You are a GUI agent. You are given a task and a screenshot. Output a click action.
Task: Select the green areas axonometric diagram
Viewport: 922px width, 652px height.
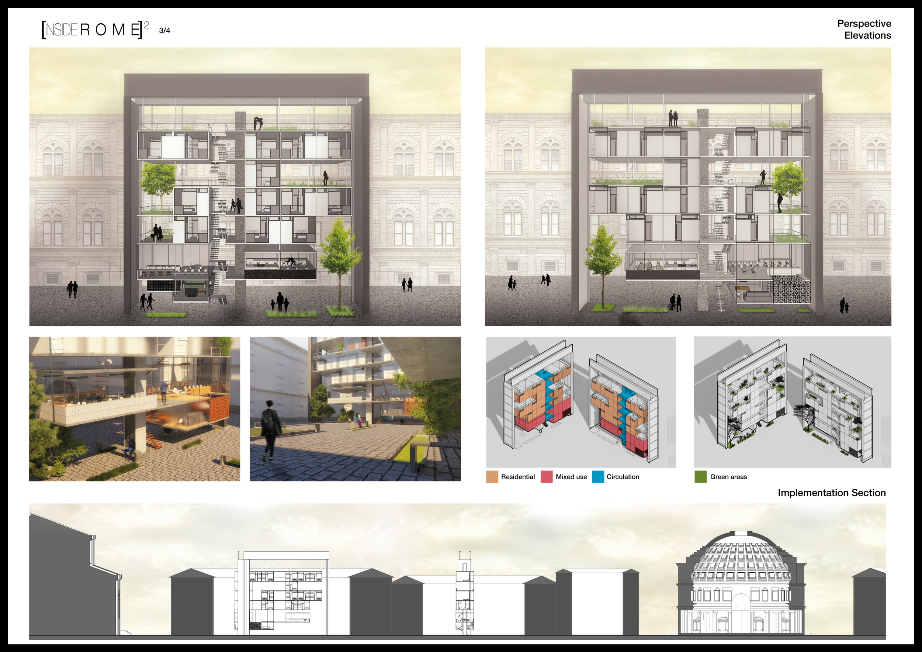(x=792, y=402)
